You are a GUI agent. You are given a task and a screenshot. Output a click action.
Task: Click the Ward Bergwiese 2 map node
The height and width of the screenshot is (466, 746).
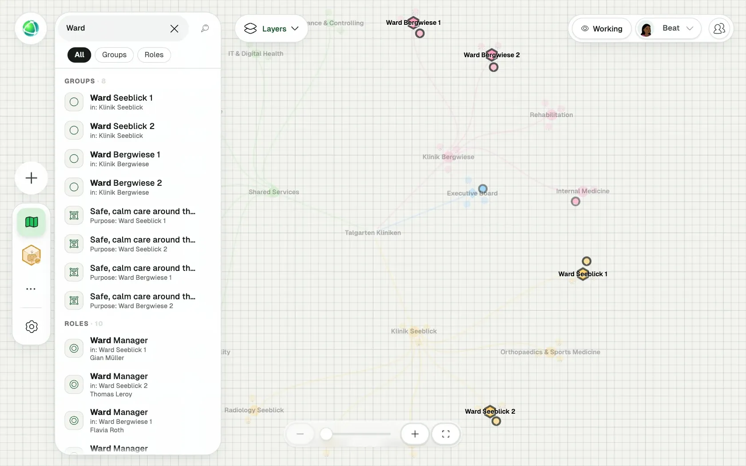pyautogui.click(x=492, y=55)
